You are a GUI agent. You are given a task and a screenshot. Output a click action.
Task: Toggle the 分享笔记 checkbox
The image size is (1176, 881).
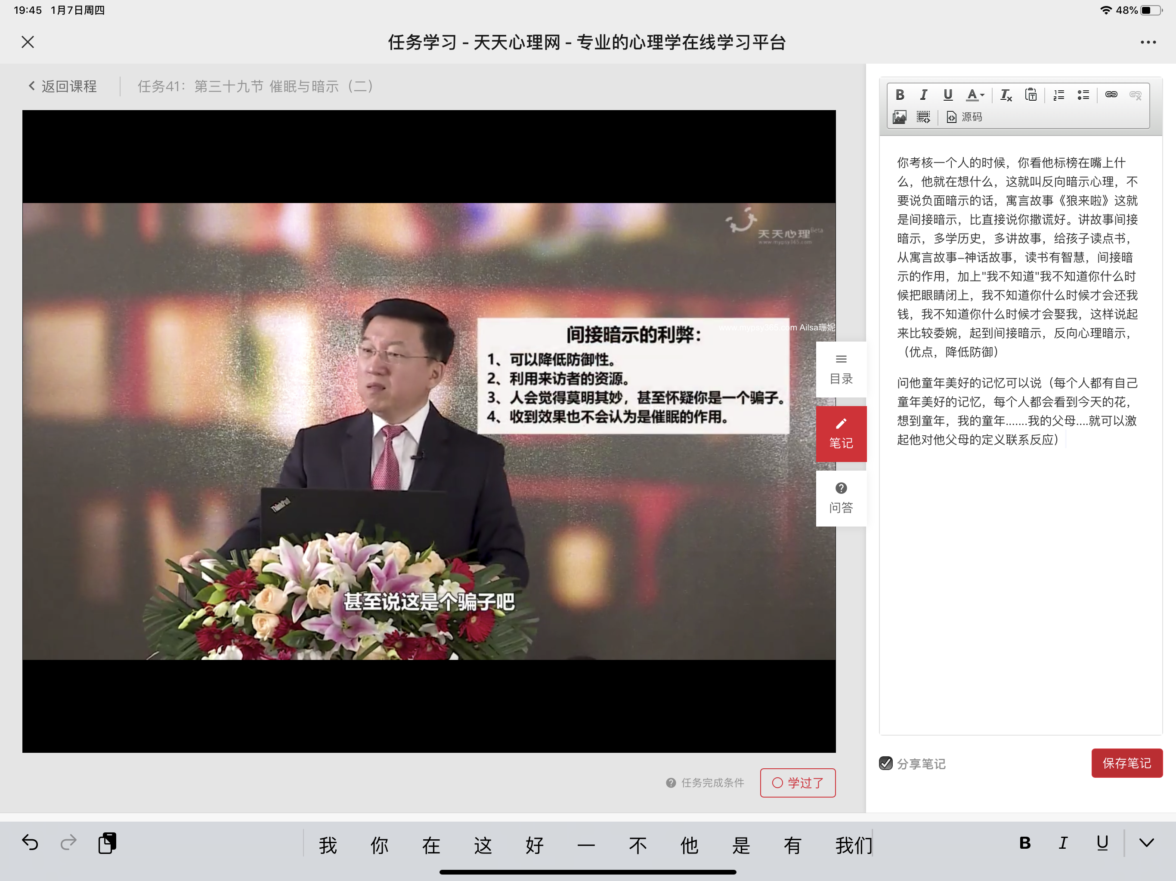886,764
